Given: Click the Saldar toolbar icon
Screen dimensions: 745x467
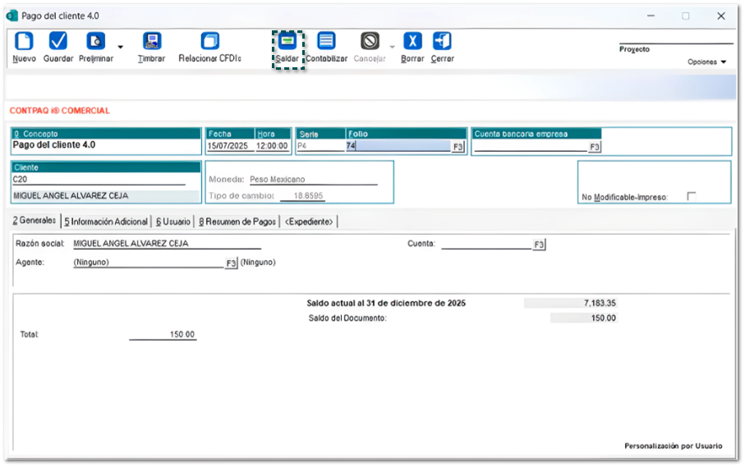Looking at the screenshot, I should [287, 42].
